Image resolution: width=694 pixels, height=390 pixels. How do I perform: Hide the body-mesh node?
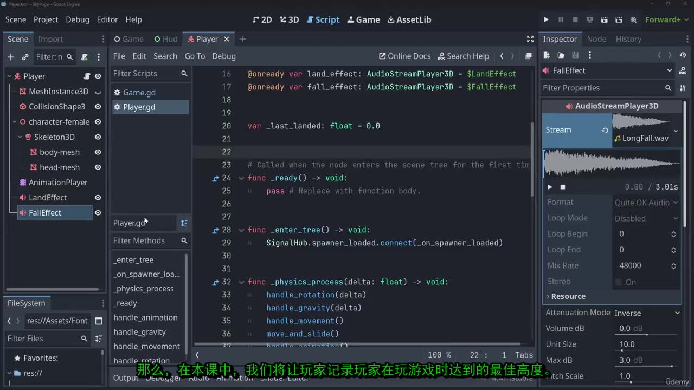98,152
